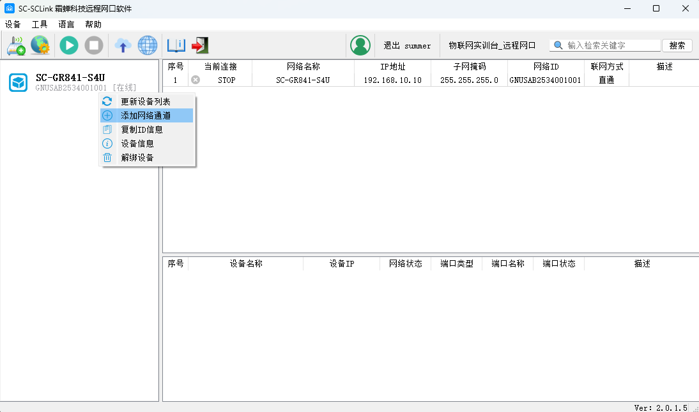This screenshot has height=412, width=699.
Task: Click the add router device icon
Action: coord(16,45)
